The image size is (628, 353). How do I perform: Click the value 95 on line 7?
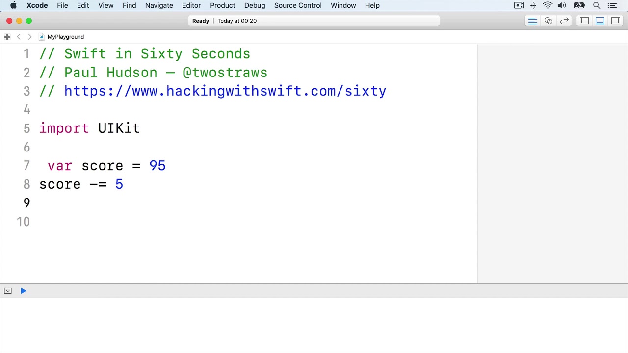click(x=157, y=166)
